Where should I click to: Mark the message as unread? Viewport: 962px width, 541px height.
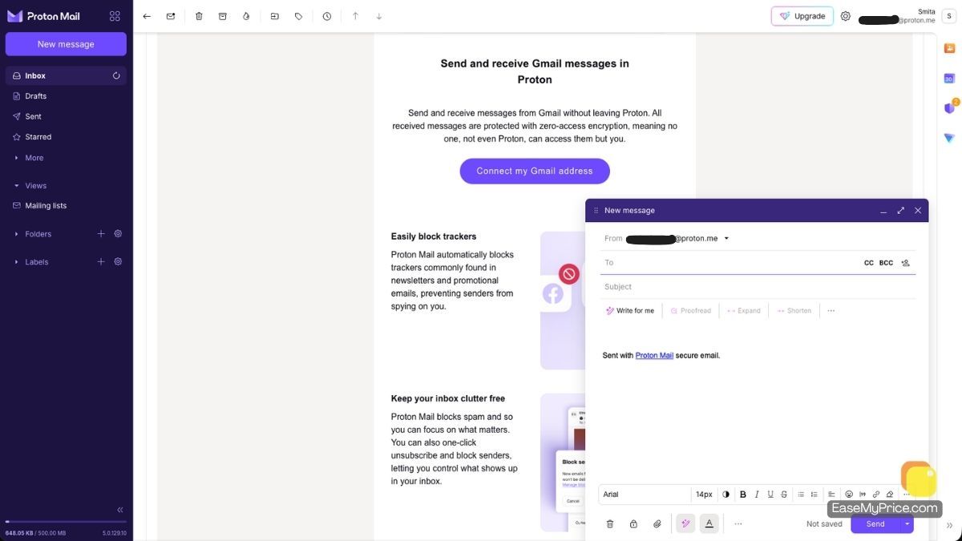pos(171,16)
